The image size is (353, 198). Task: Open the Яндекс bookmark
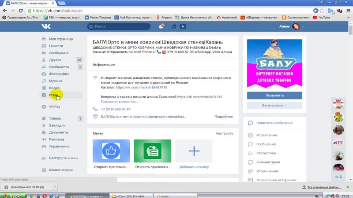pos(164,17)
